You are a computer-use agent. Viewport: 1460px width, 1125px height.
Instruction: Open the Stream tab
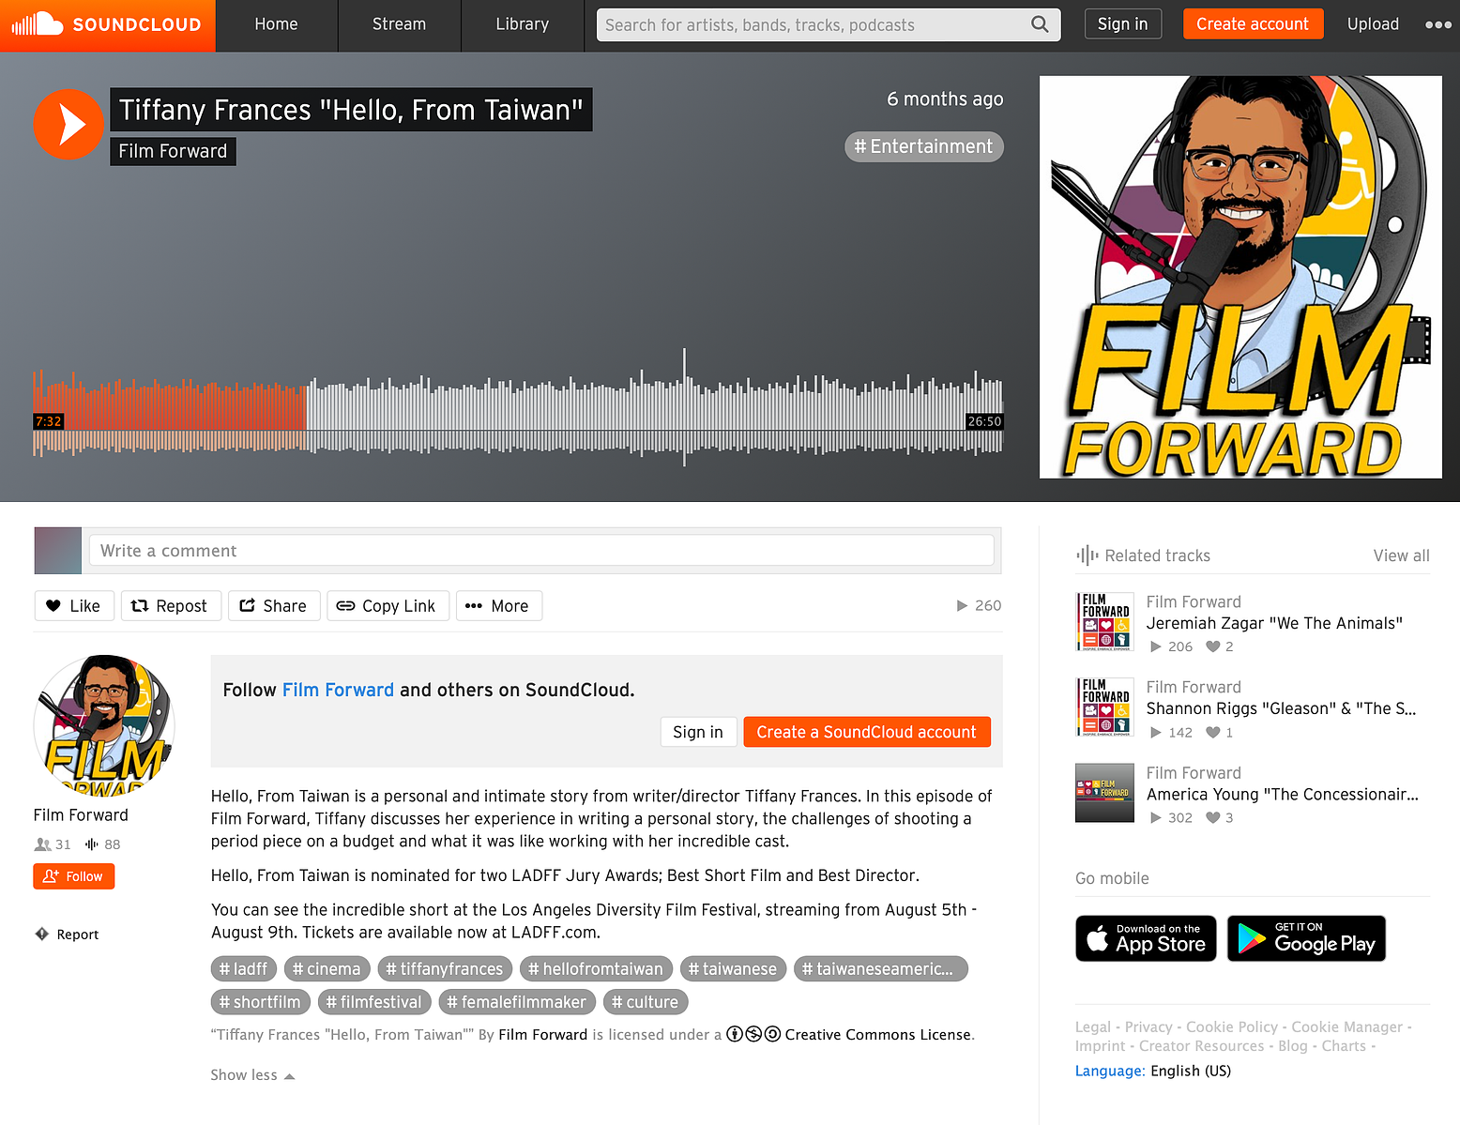pos(399,24)
